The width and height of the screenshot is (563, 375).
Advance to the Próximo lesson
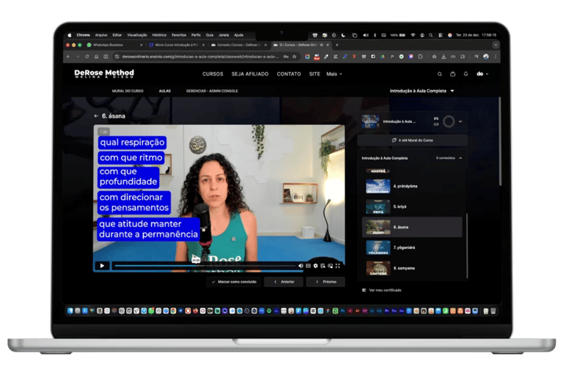(x=325, y=282)
